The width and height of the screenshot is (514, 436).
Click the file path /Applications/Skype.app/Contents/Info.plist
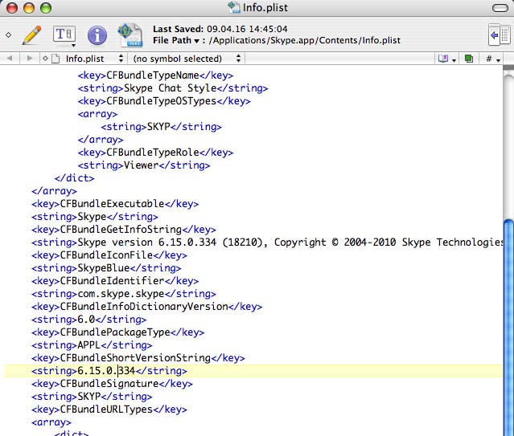[x=305, y=40]
